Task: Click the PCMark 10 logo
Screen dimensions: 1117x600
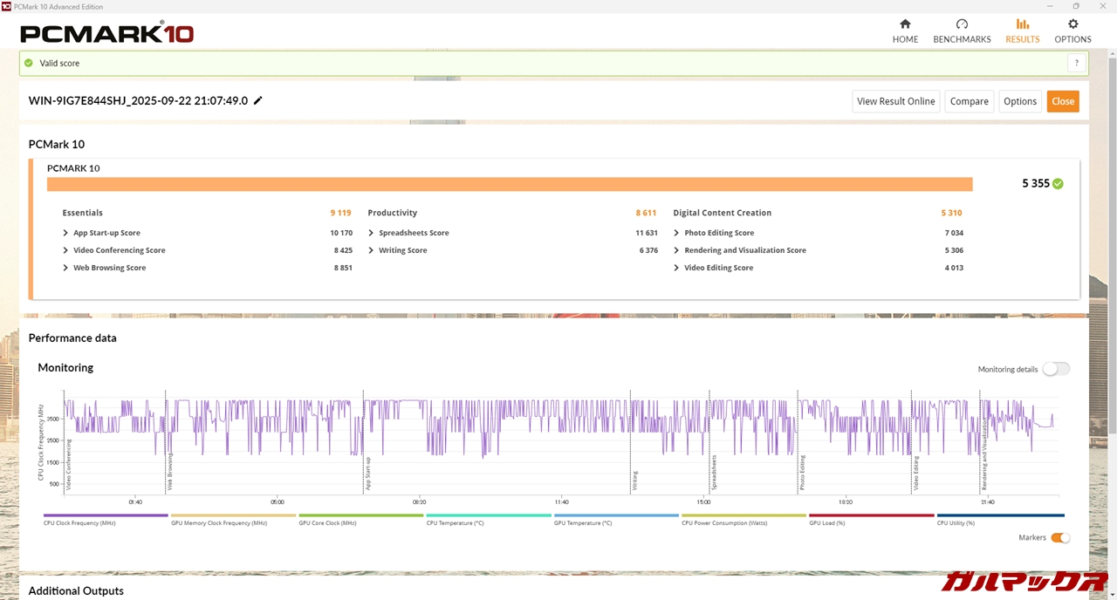Action: [106, 33]
